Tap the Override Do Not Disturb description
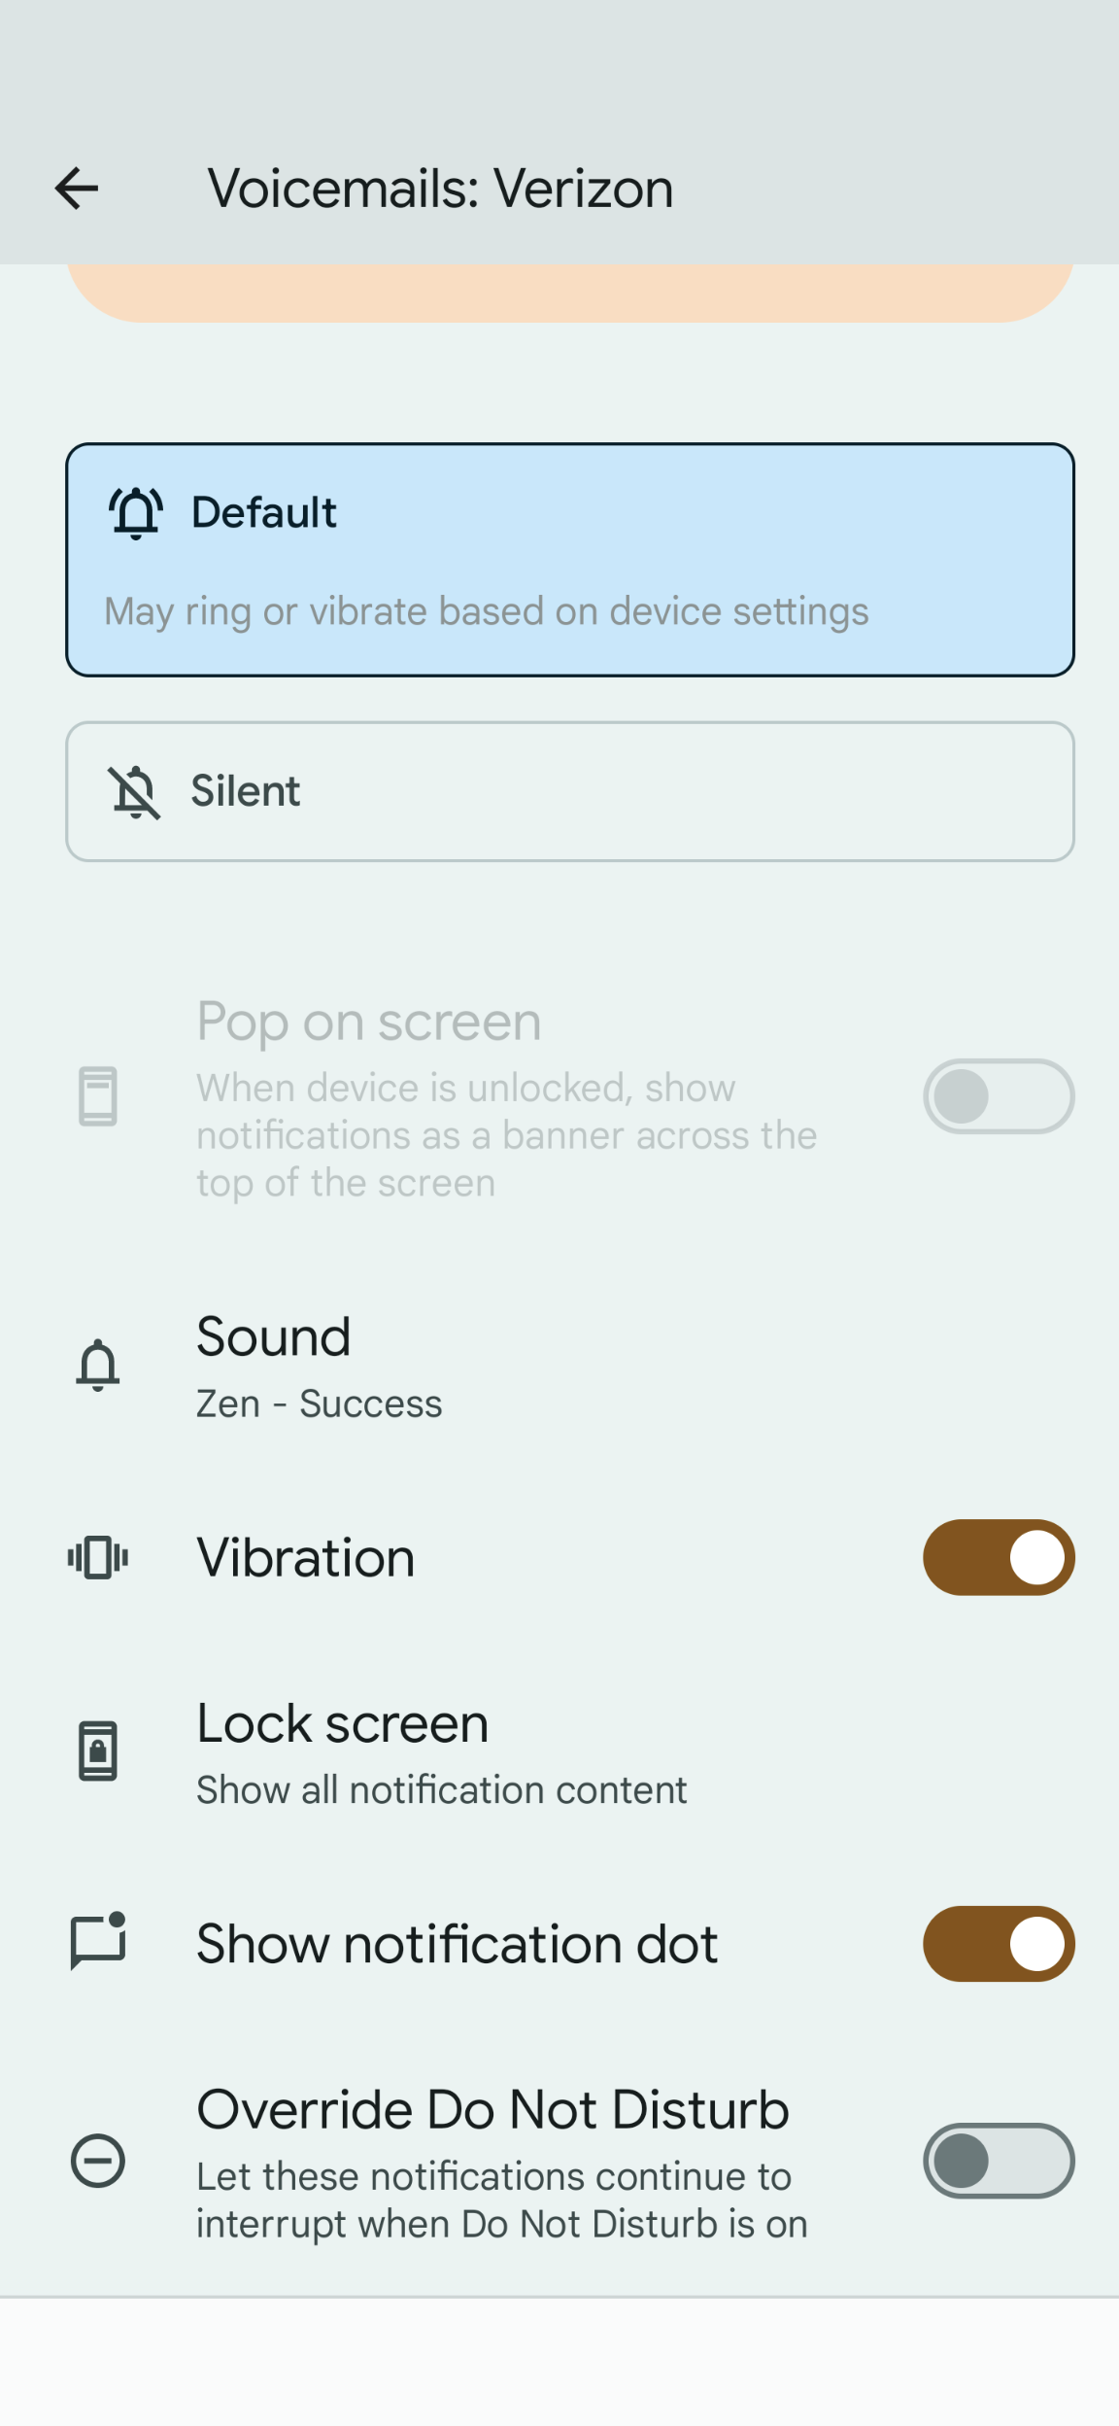Image resolution: width=1119 pixels, height=2426 pixels. [501, 2200]
